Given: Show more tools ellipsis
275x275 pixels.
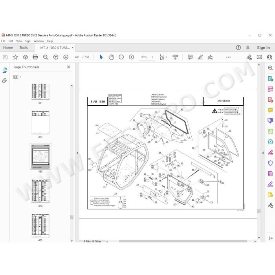Looking at the screenshot, I should point(228,57).
